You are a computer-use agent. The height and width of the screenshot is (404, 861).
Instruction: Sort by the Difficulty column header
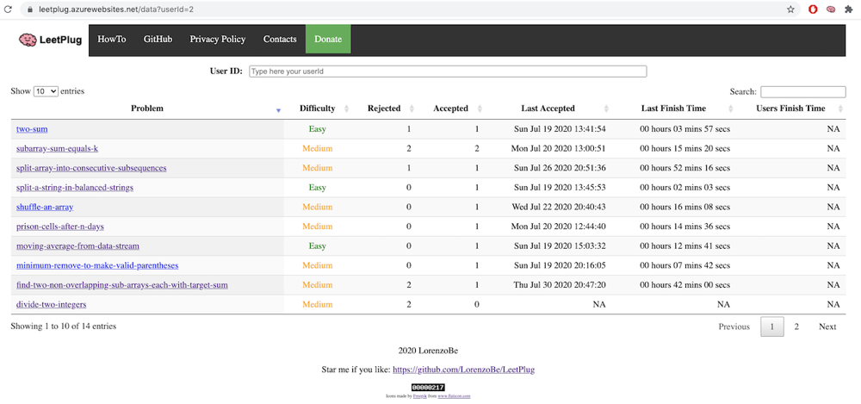point(318,109)
